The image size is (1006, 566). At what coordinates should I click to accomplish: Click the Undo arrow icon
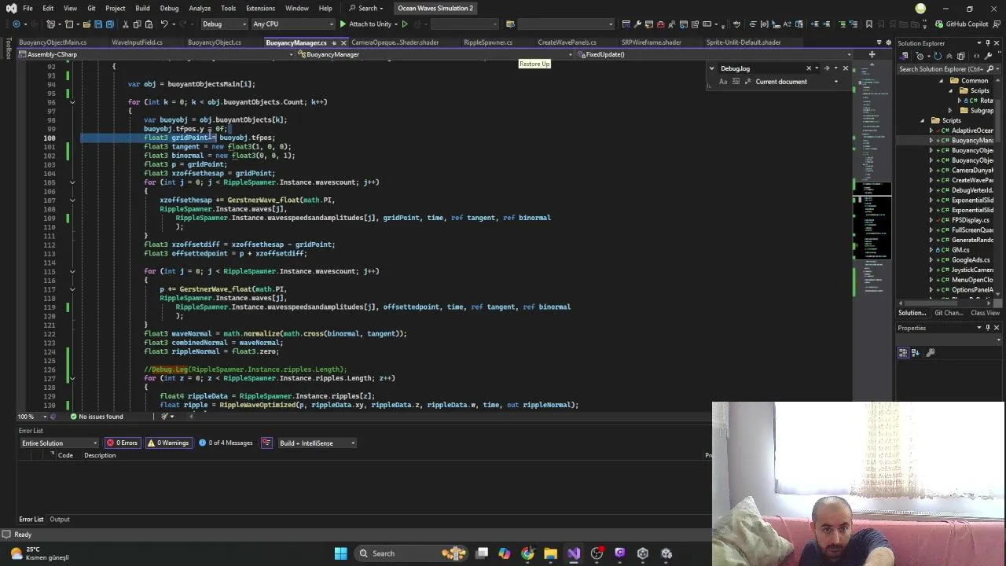tap(164, 24)
